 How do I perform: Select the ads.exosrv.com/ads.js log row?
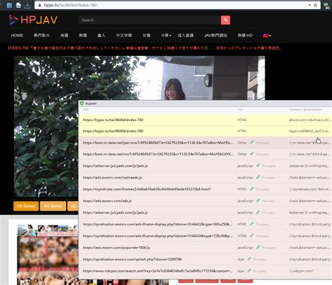click(205, 201)
